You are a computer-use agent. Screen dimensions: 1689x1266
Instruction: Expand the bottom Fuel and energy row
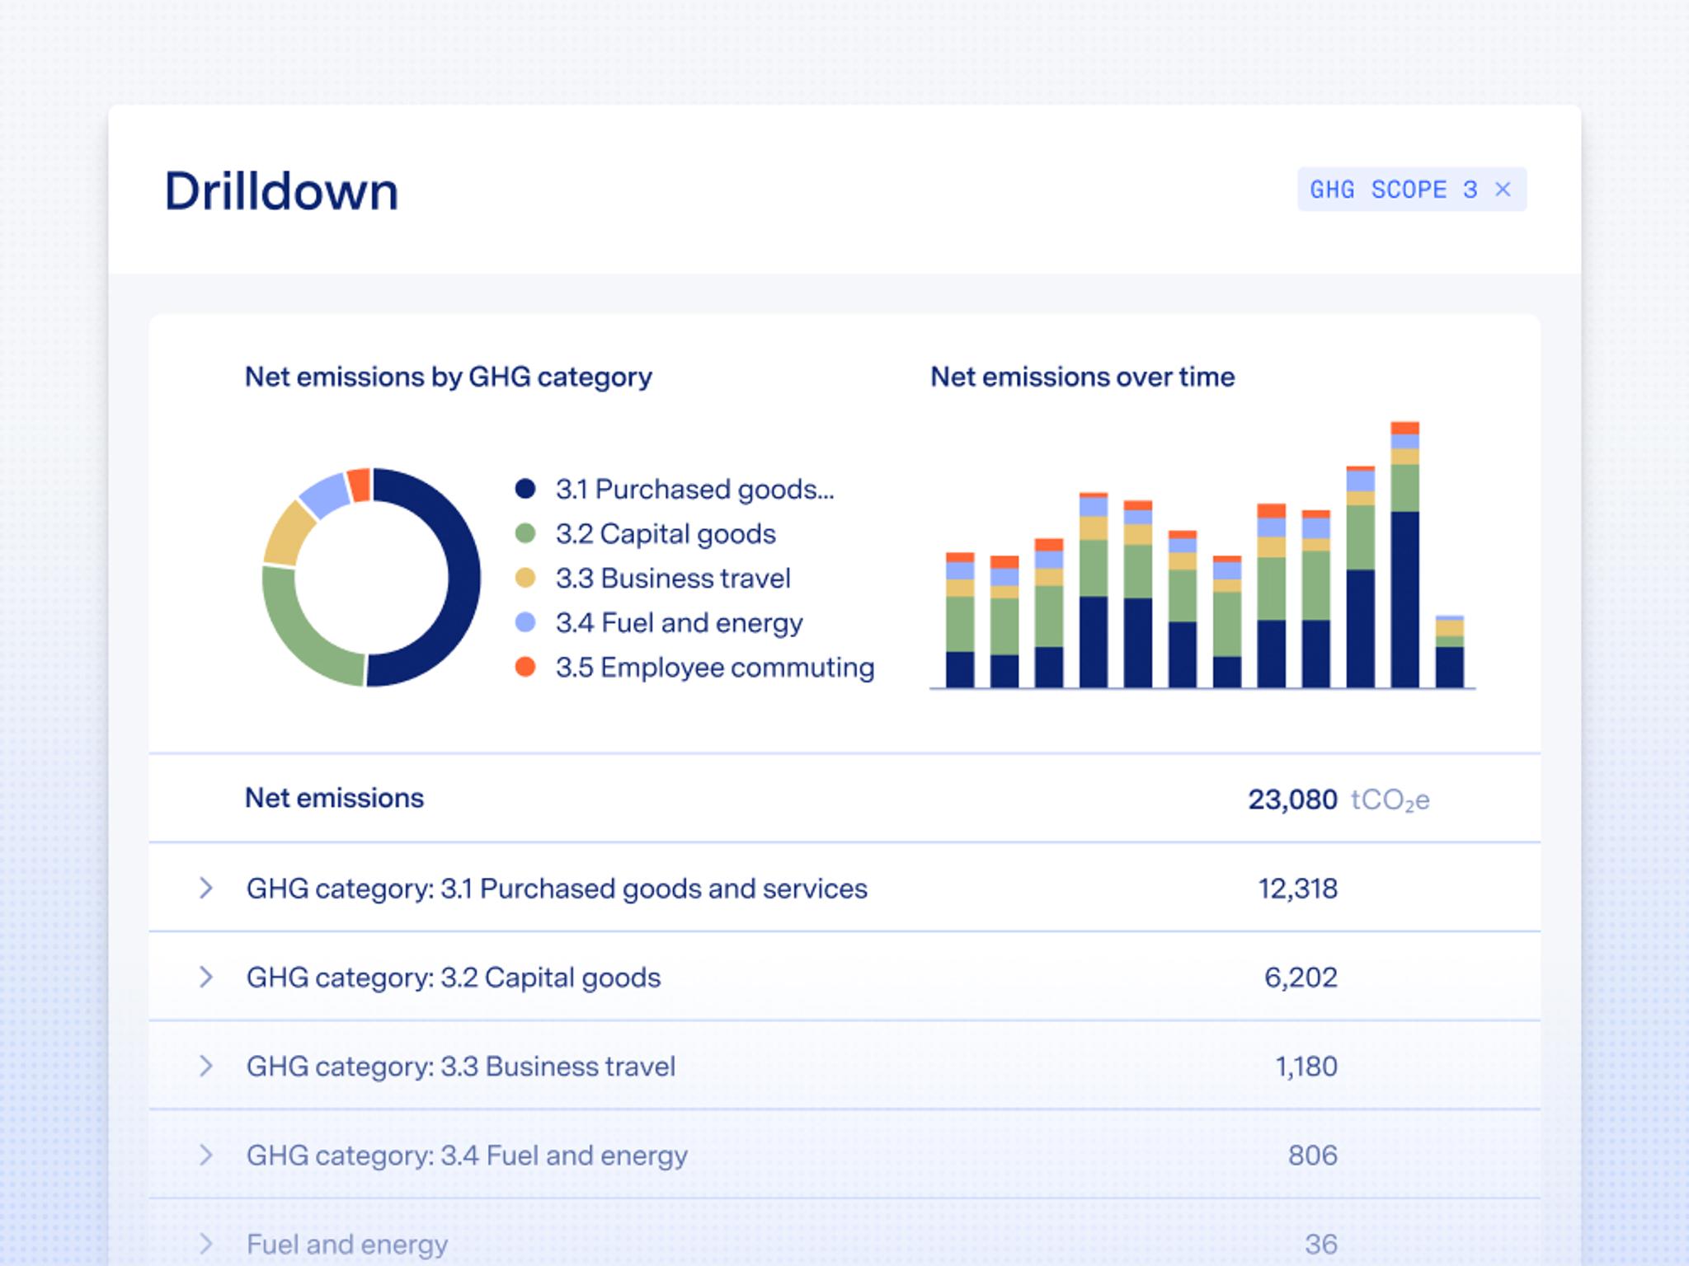click(x=206, y=1244)
